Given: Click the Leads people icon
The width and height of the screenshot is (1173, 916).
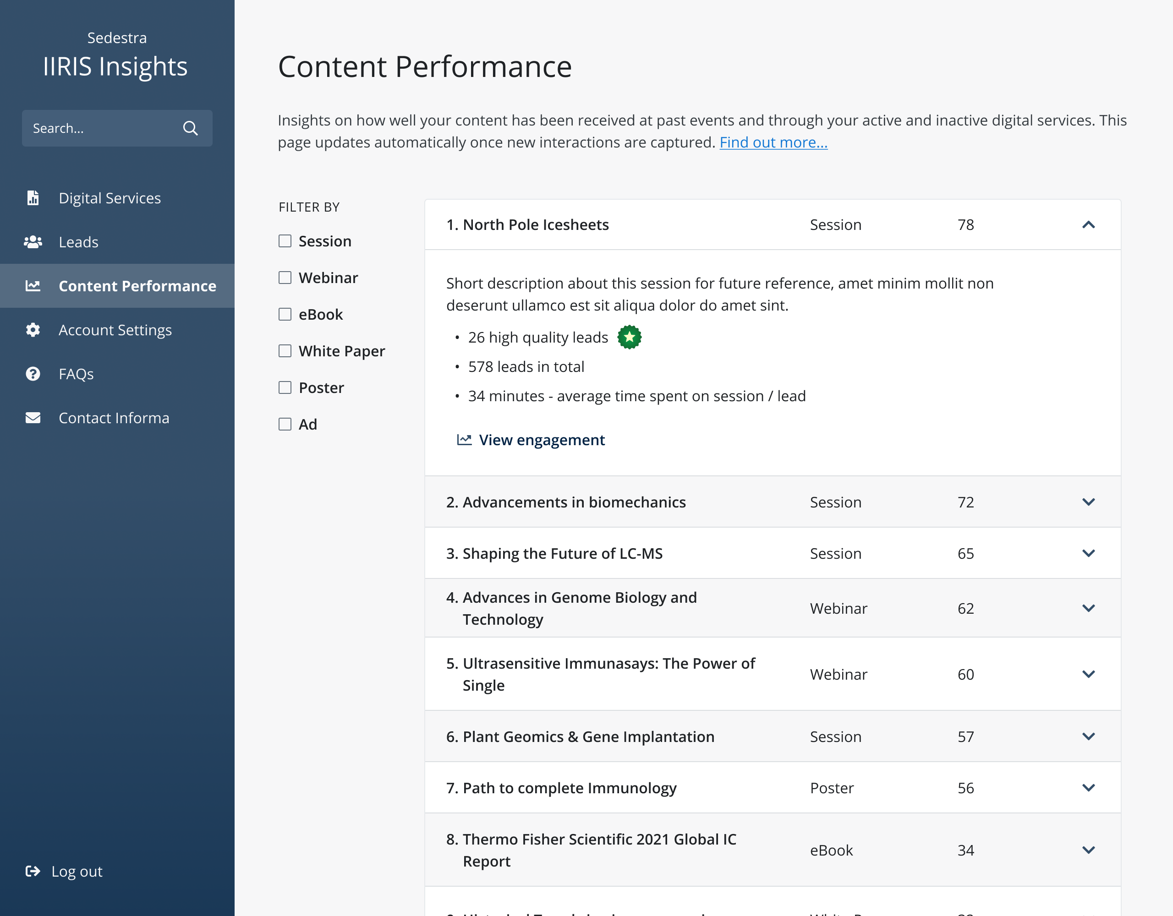Looking at the screenshot, I should 33,242.
